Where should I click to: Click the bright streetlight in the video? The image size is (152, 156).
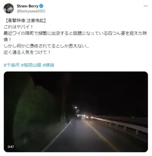tap(76, 108)
